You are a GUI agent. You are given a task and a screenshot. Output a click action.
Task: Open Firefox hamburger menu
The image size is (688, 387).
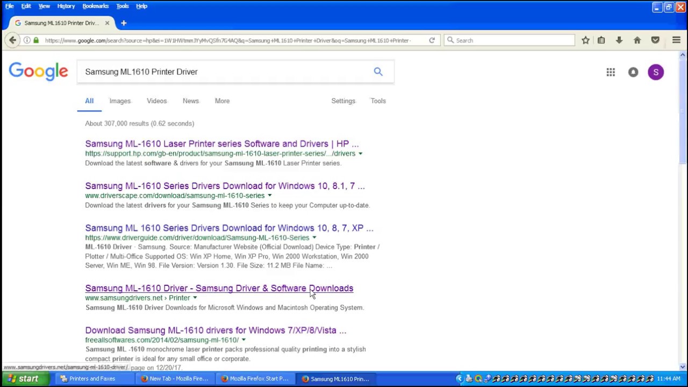point(676,40)
